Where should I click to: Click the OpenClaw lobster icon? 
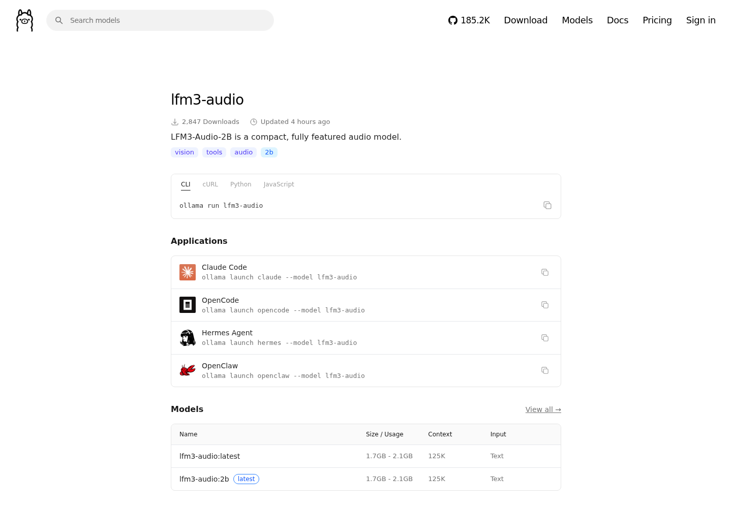click(188, 370)
